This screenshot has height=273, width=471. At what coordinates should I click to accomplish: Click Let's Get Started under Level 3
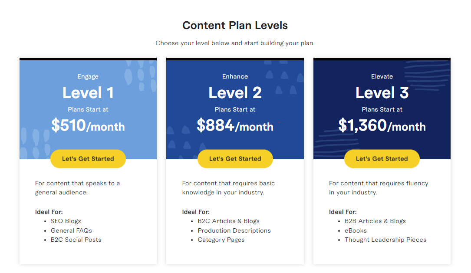(382, 158)
